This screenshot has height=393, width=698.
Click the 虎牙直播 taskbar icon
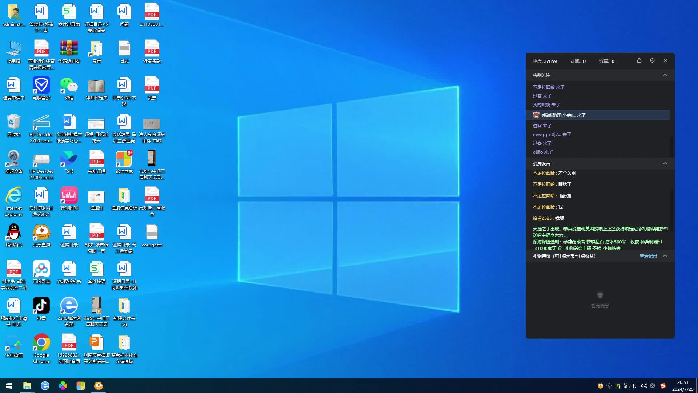coord(99,386)
